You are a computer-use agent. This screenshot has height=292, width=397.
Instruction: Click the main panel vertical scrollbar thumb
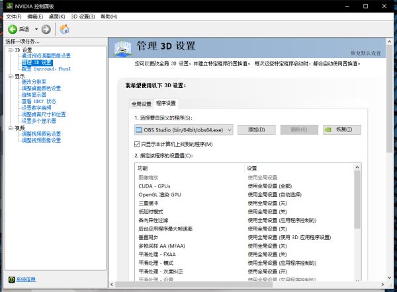click(390, 99)
